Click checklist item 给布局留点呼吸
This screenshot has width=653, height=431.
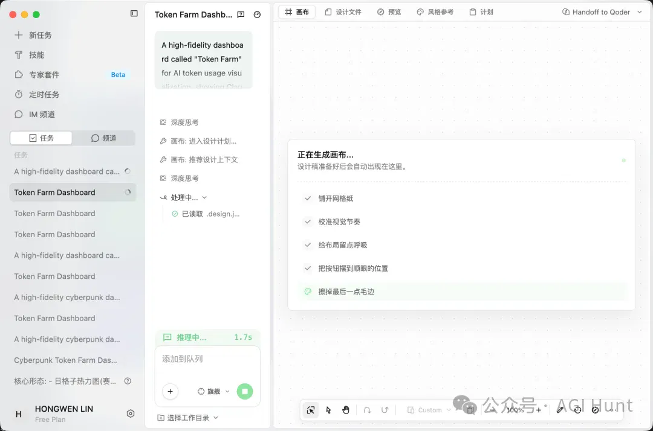coord(343,245)
